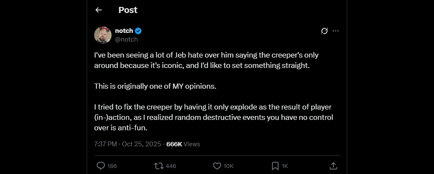Viewport: 434px width, 174px height.
Task: Click the 1K bookmarks count
Action: pos(285,166)
